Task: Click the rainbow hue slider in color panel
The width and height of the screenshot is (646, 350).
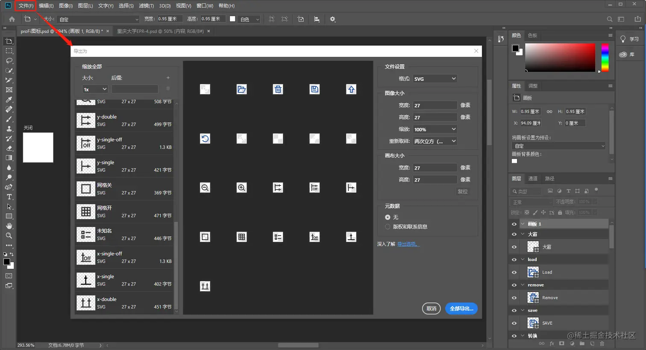Action: pos(605,57)
